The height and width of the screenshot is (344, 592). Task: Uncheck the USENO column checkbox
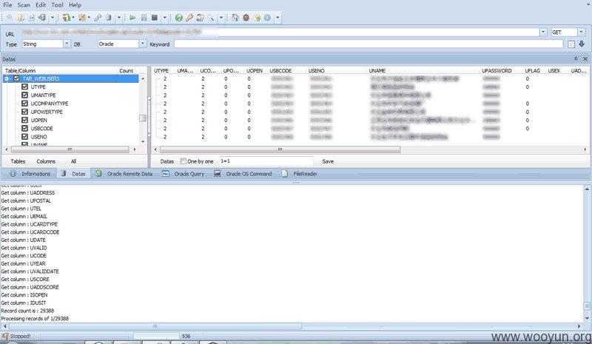click(25, 137)
